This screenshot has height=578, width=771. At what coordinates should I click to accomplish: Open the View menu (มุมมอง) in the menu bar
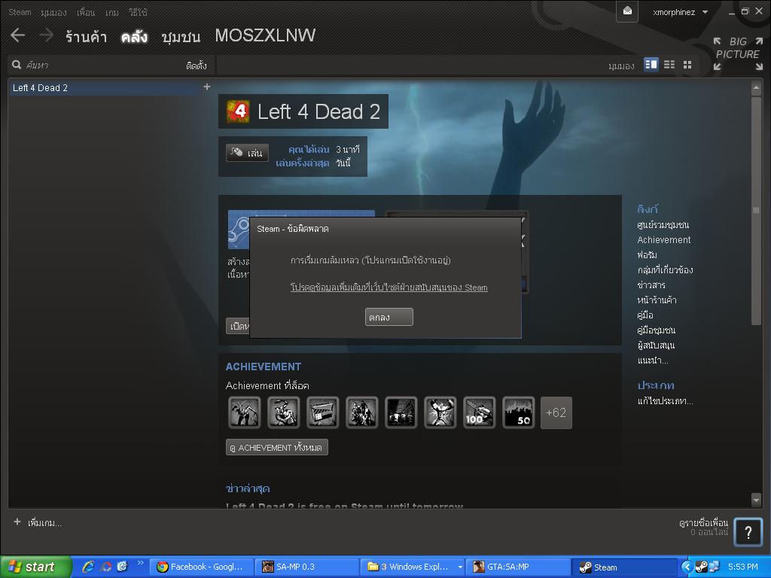tap(53, 12)
